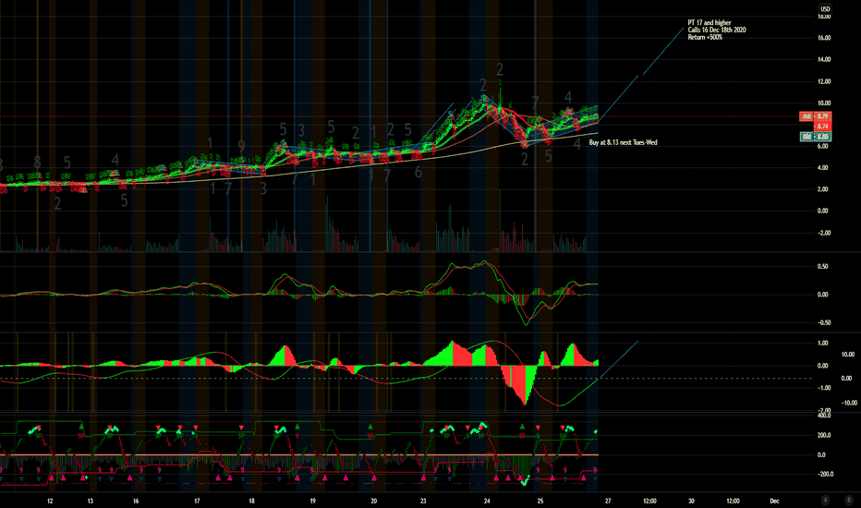861x508 pixels.
Task: Toggle the auto-scale 'A' button
Action: [825, 500]
